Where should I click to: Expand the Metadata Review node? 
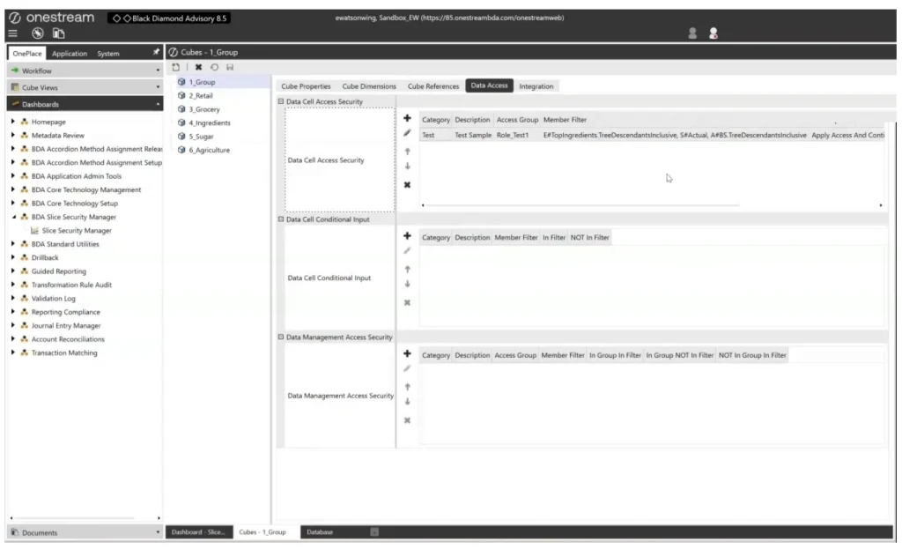pyautogui.click(x=13, y=135)
